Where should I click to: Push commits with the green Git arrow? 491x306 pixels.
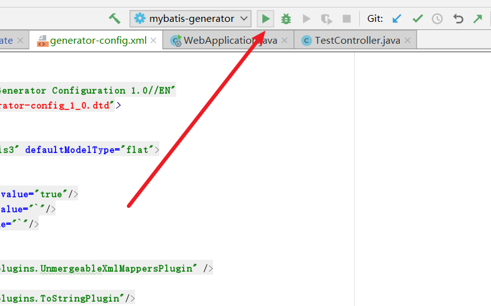(x=478, y=19)
